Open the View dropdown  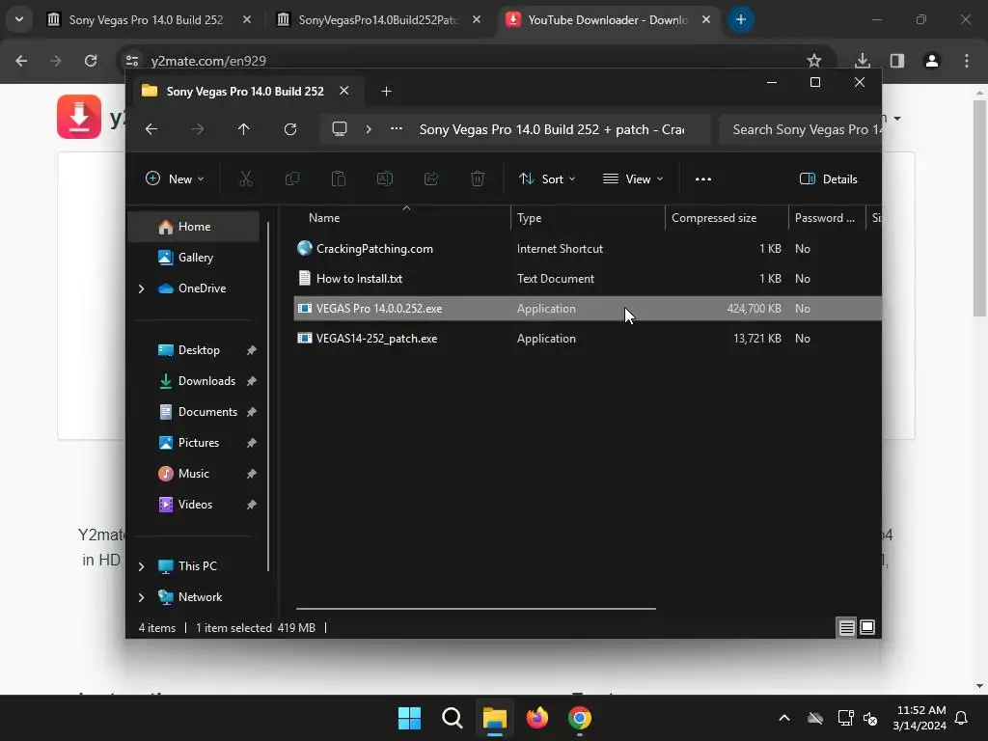[x=633, y=178]
